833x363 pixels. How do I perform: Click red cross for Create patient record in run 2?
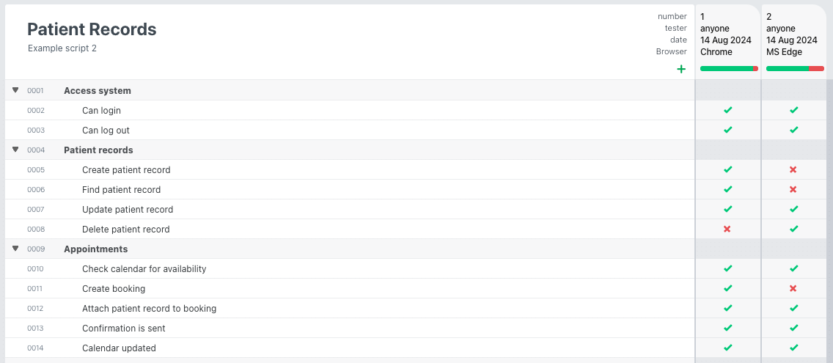coord(793,170)
